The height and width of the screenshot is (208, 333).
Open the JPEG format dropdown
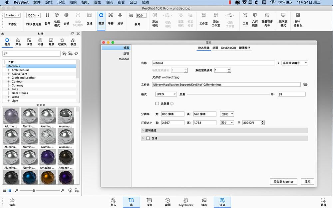(166, 94)
